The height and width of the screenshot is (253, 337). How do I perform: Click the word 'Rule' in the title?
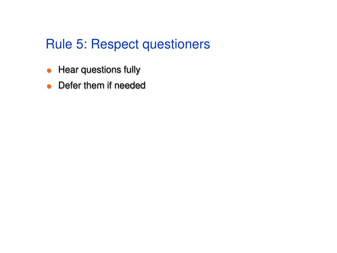click(59, 44)
